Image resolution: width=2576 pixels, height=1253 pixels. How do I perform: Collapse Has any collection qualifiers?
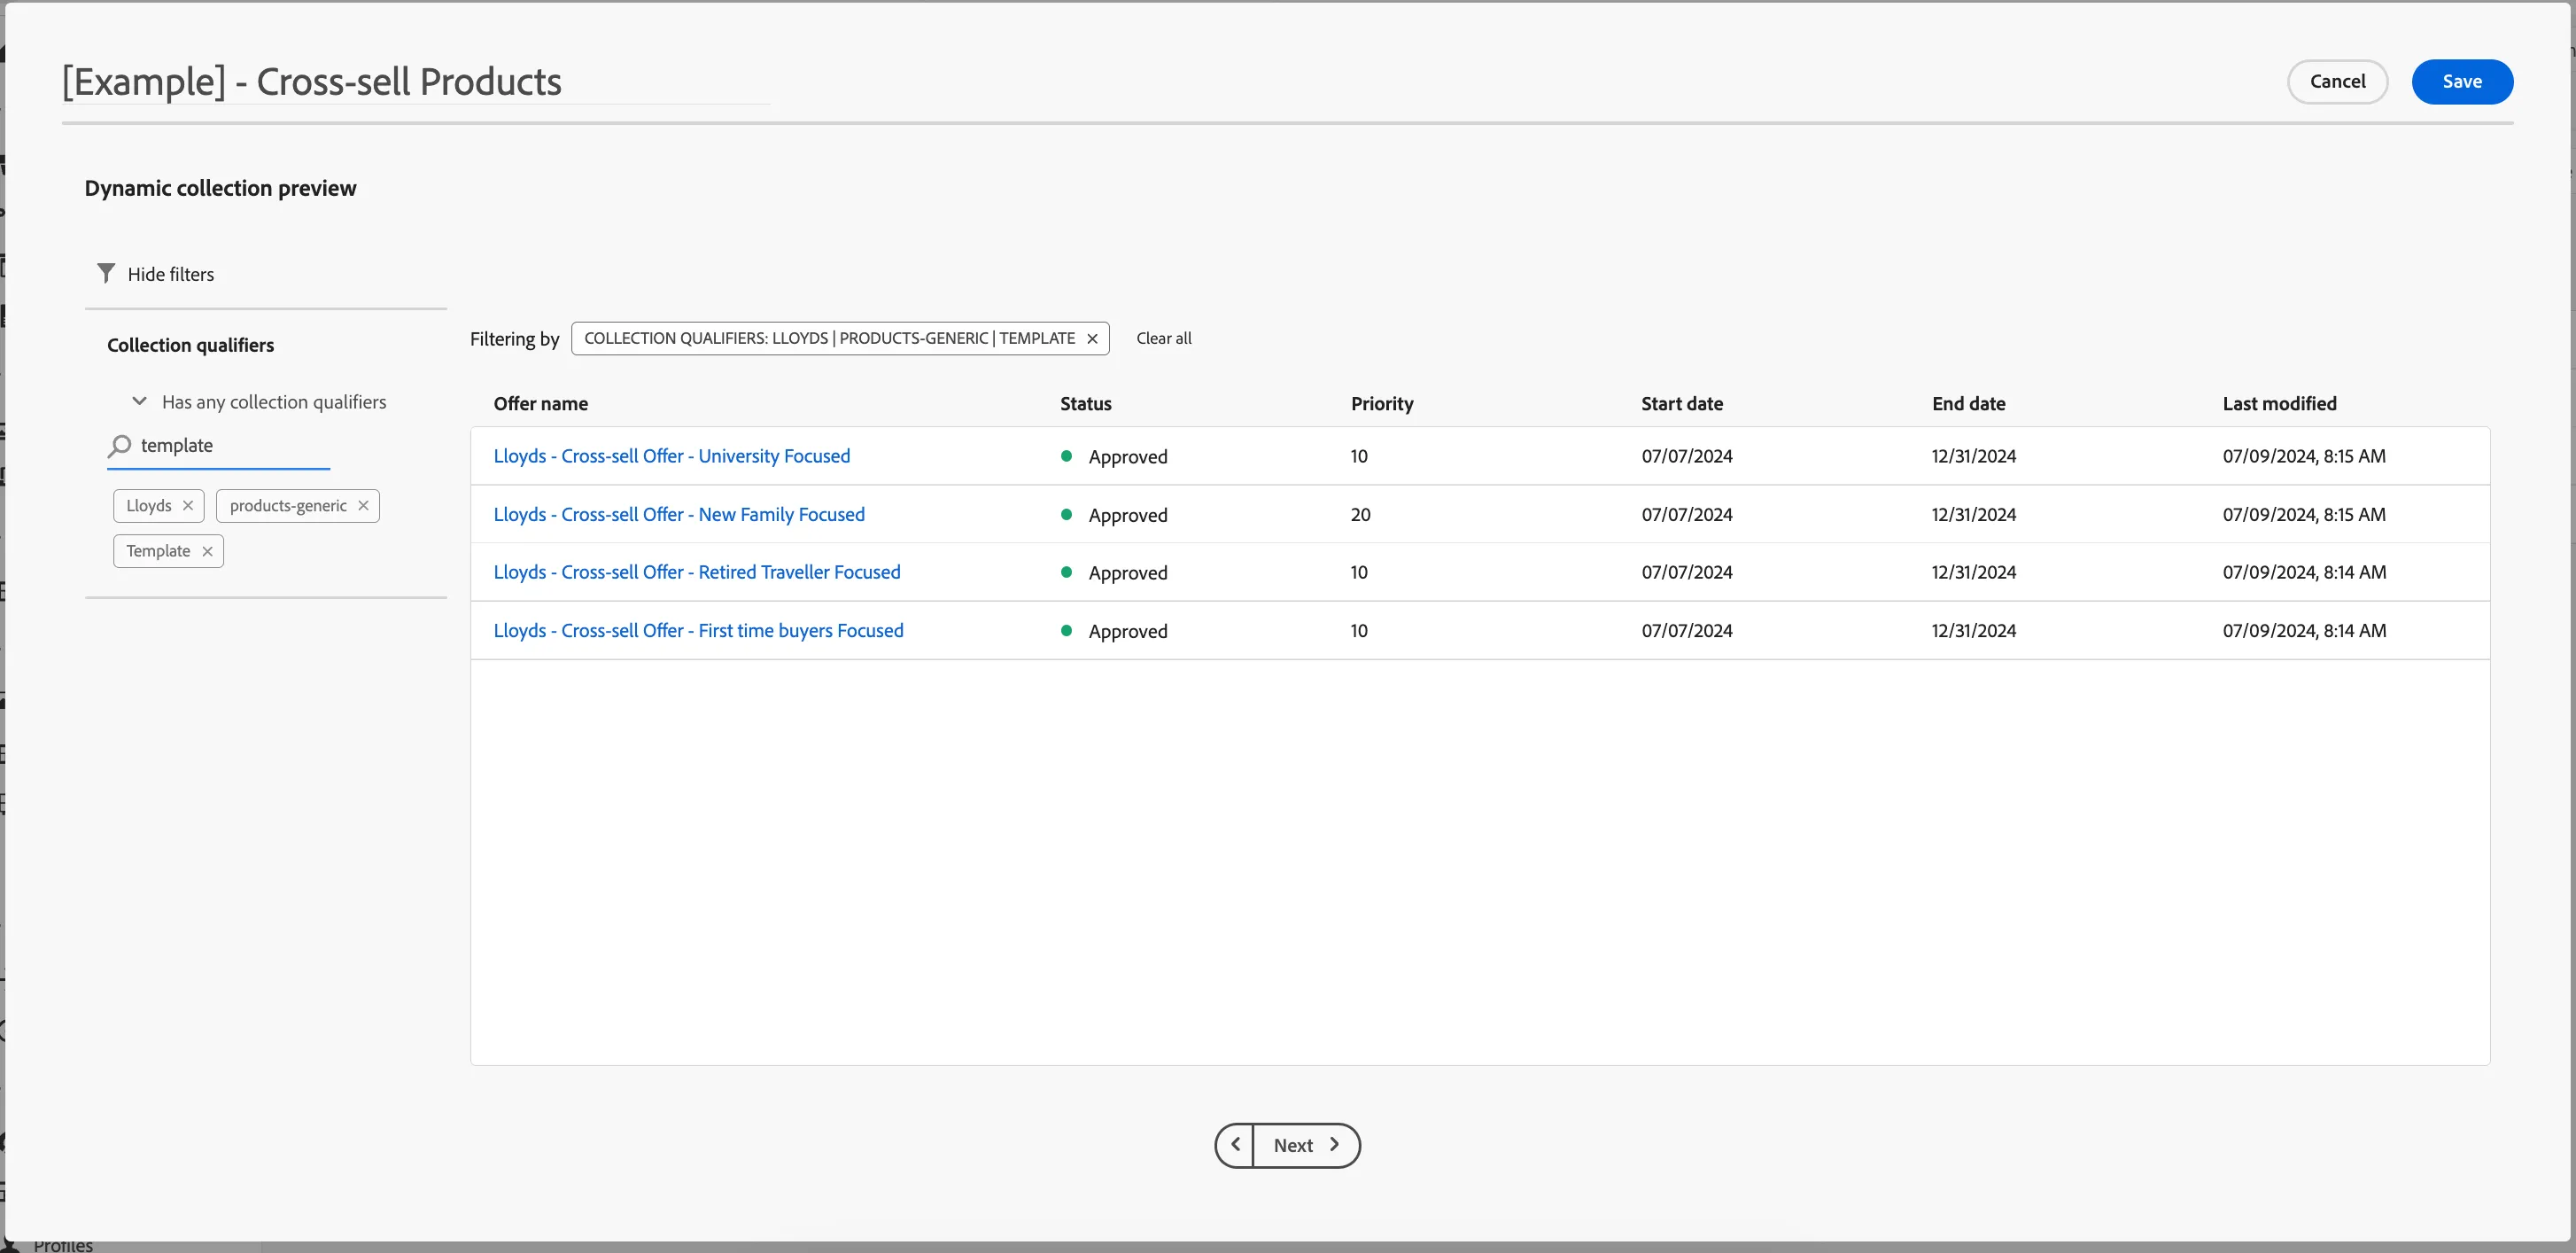pyautogui.click(x=140, y=401)
